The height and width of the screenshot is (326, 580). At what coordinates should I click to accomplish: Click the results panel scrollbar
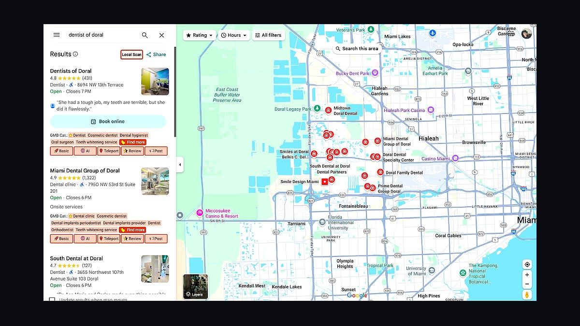(175, 92)
